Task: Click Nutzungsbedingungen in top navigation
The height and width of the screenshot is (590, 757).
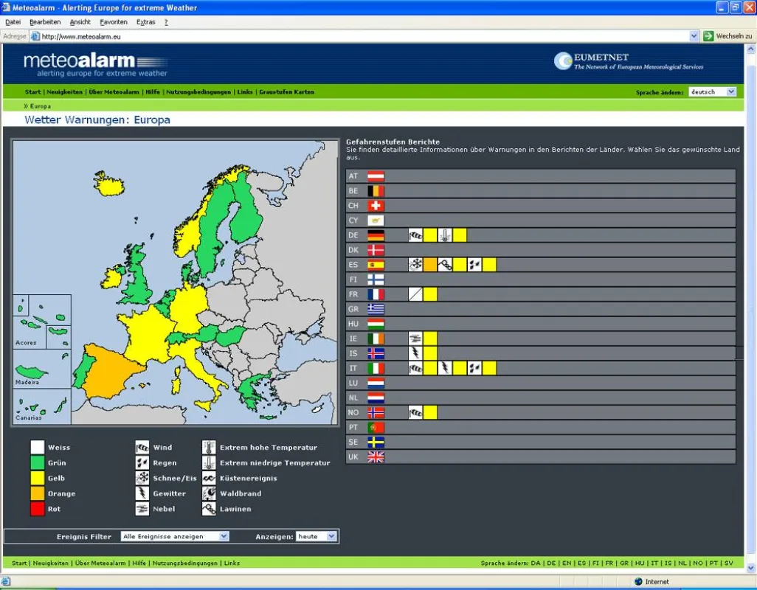Action: tap(198, 91)
